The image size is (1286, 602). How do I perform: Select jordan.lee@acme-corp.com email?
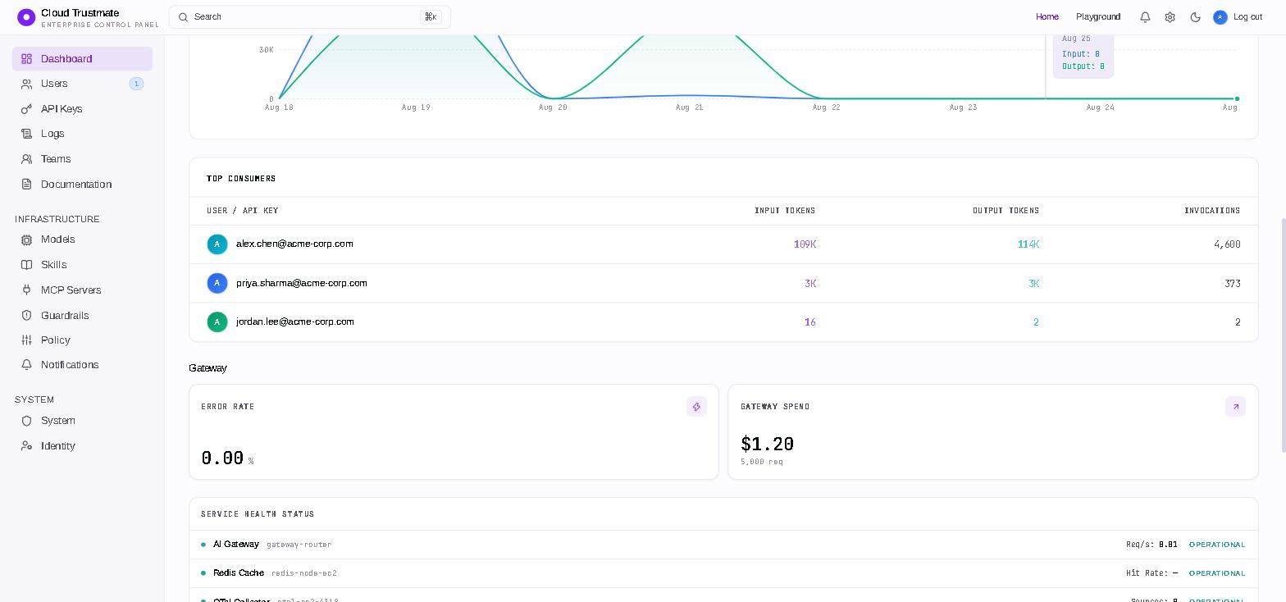[295, 322]
